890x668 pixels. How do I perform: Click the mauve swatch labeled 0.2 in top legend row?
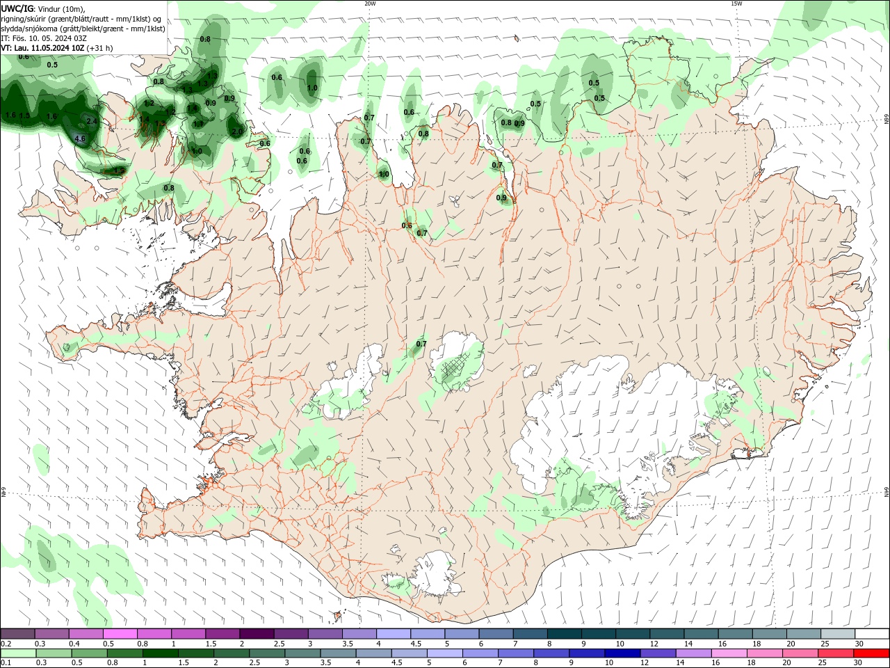[17, 634]
